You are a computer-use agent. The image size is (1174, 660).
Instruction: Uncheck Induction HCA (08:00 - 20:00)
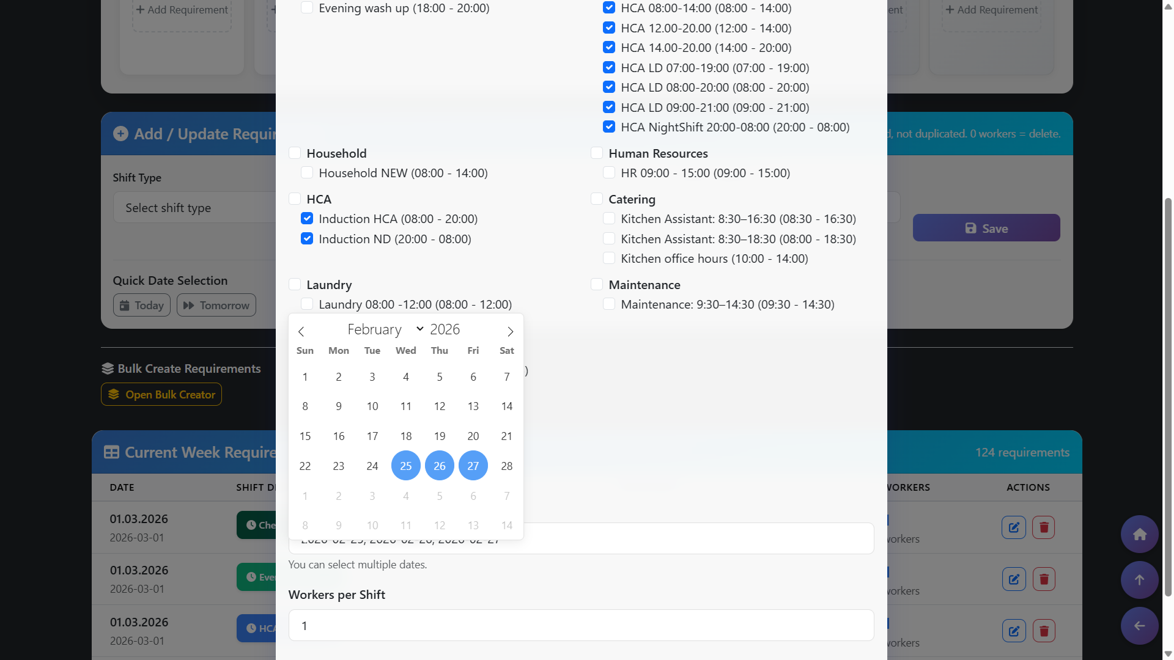pos(307,219)
